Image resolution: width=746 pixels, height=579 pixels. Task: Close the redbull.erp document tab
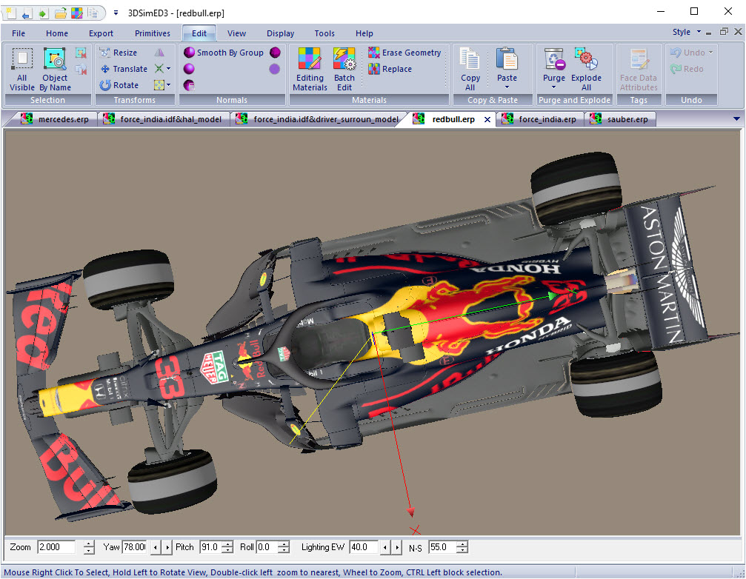click(x=487, y=120)
